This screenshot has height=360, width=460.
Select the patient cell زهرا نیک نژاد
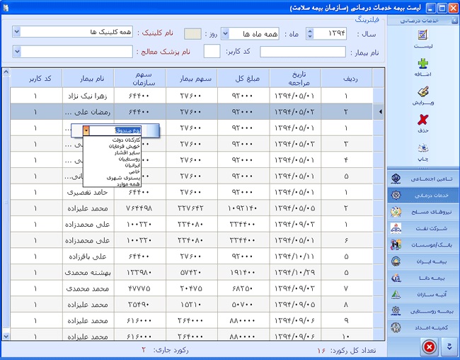coord(88,96)
